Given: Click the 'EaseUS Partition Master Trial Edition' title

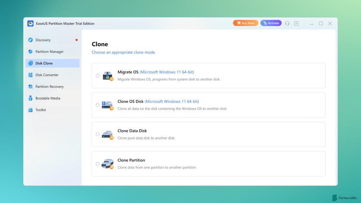Looking at the screenshot, I should click(x=65, y=23).
